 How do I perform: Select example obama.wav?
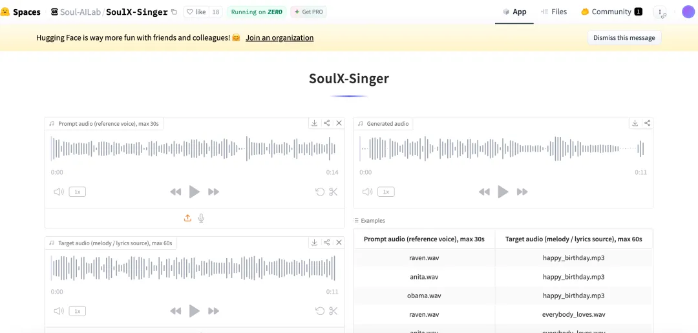point(424,296)
